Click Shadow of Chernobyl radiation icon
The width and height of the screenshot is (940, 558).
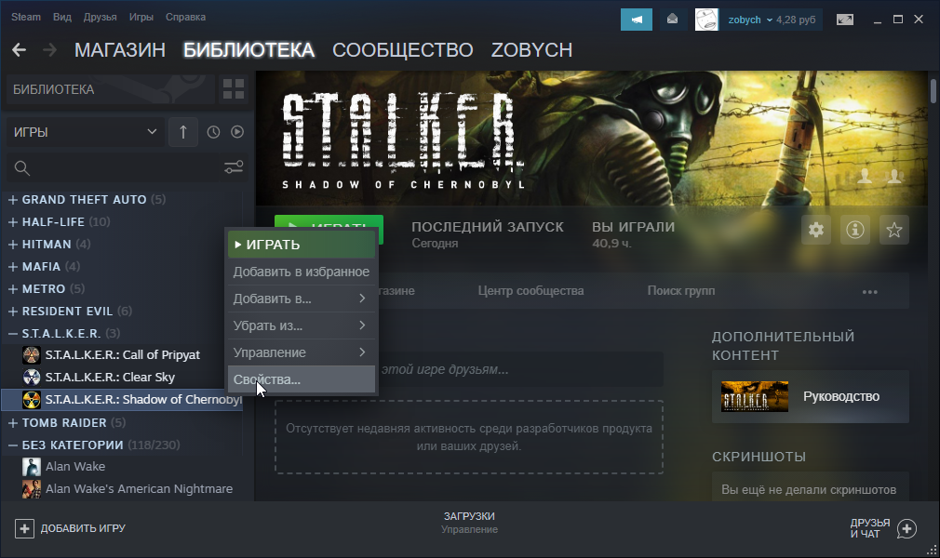(x=31, y=399)
